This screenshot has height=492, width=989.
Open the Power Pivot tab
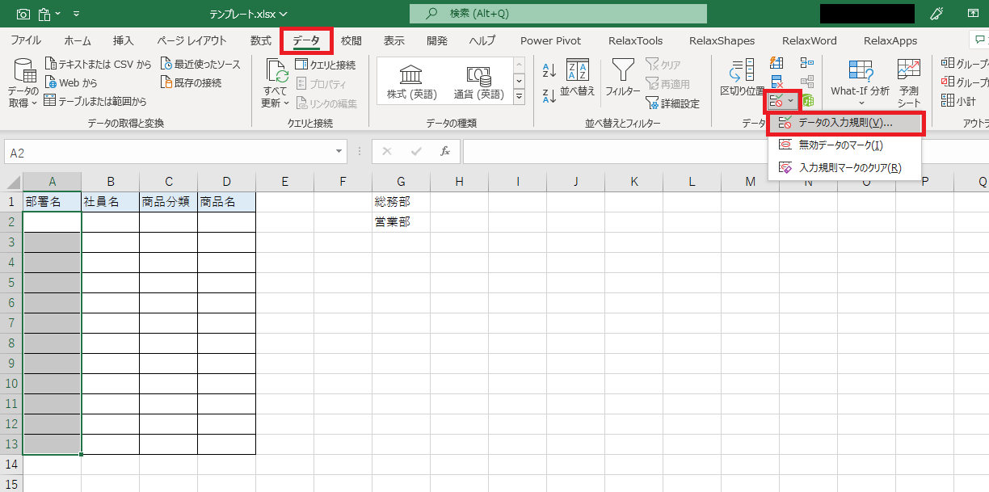tap(550, 40)
